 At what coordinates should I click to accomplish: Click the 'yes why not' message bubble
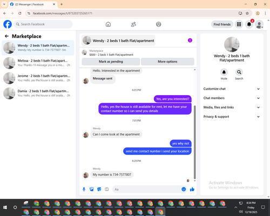coord(180,144)
